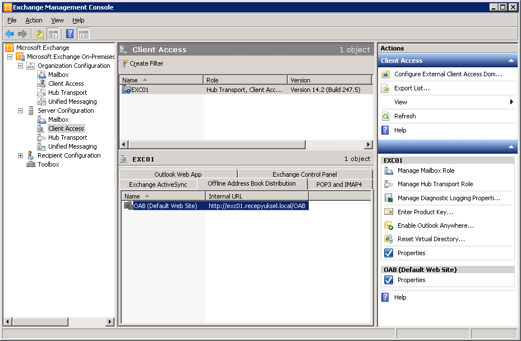This screenshot has width=521, height=341.
Task: Collapse the Server Configuration tree node
Action: tap(21, 110)
